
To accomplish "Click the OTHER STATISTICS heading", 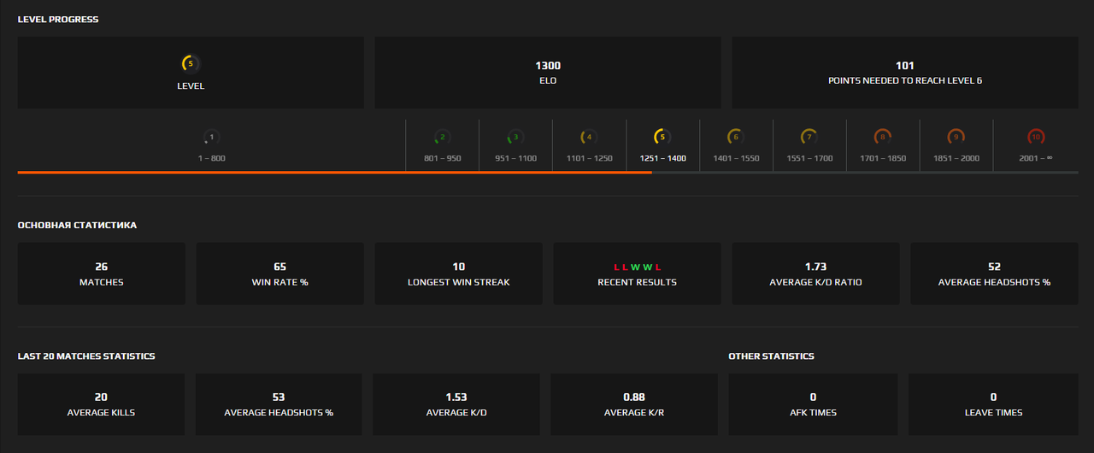I will pos(771,356).
